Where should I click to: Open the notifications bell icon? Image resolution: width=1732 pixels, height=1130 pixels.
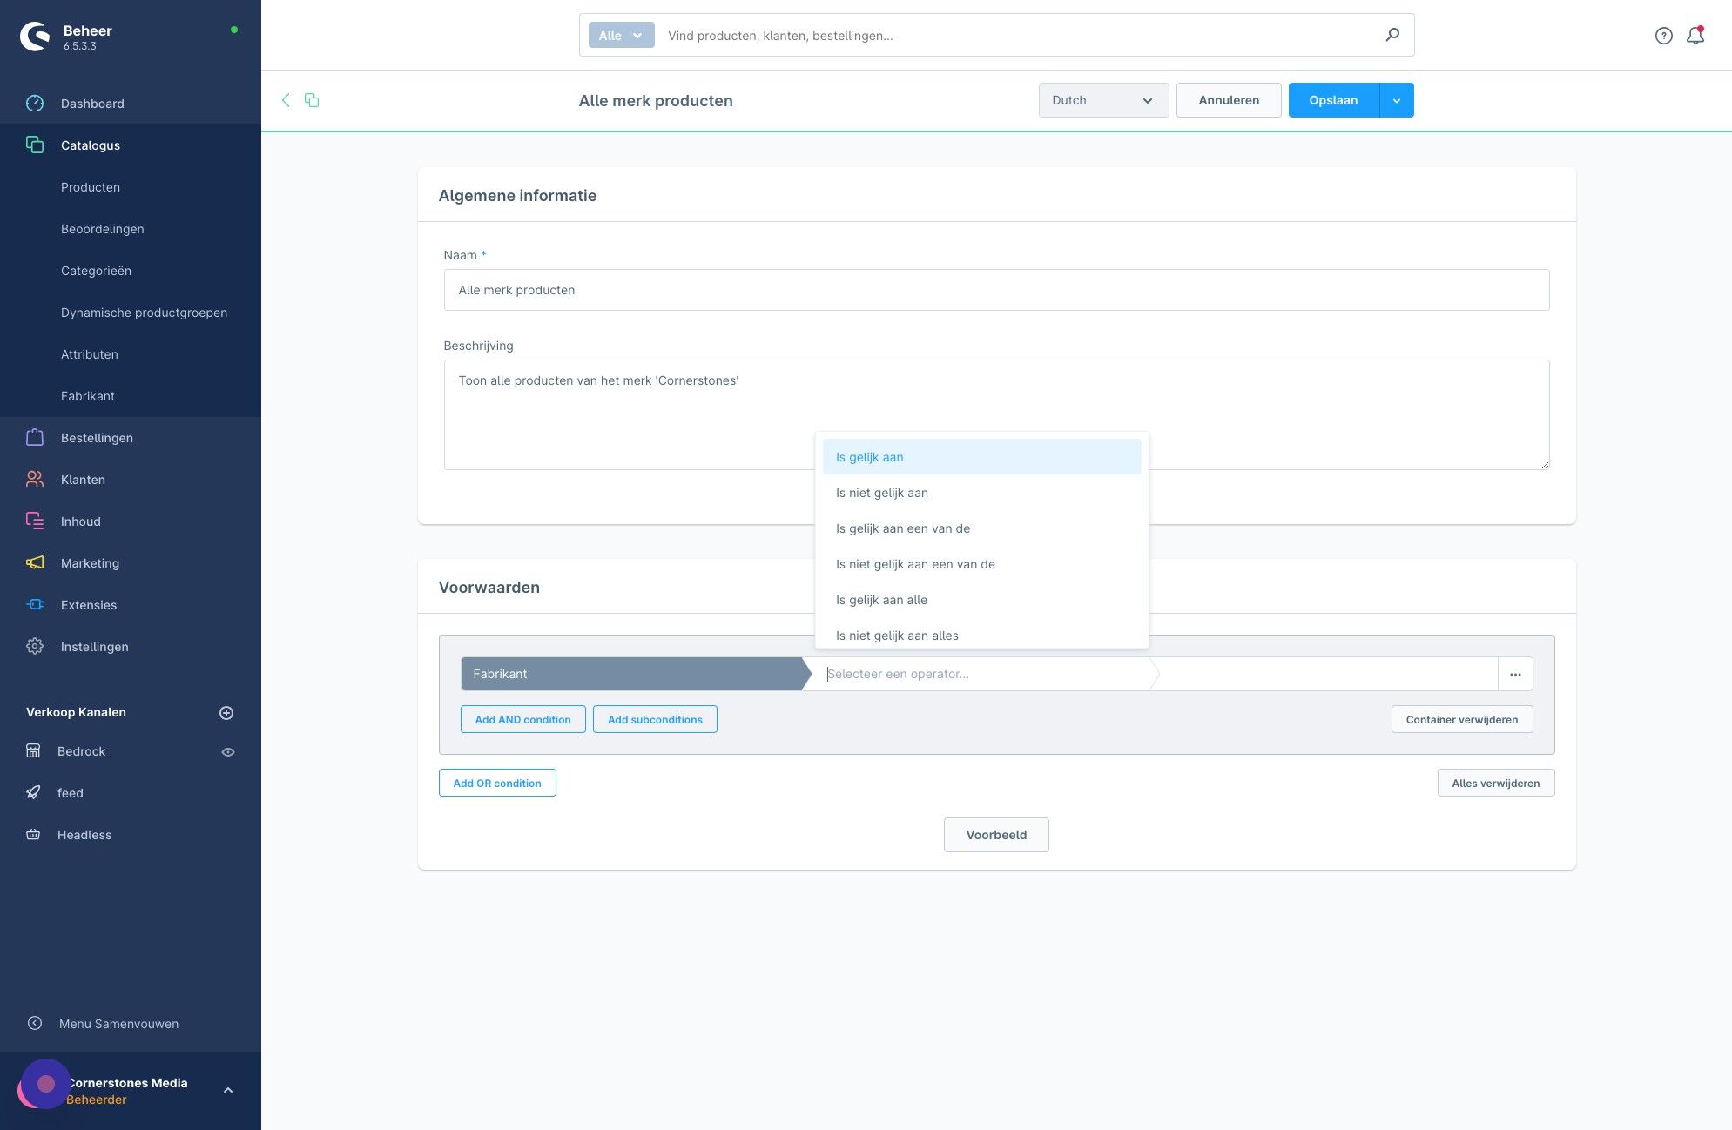[x=1696, y=35]
